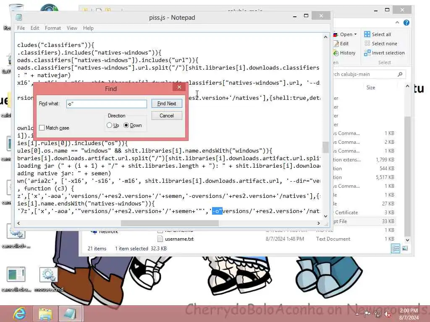Select the 1,799 KB extension file row
The image size is (430, 322).
pos(365,160)
